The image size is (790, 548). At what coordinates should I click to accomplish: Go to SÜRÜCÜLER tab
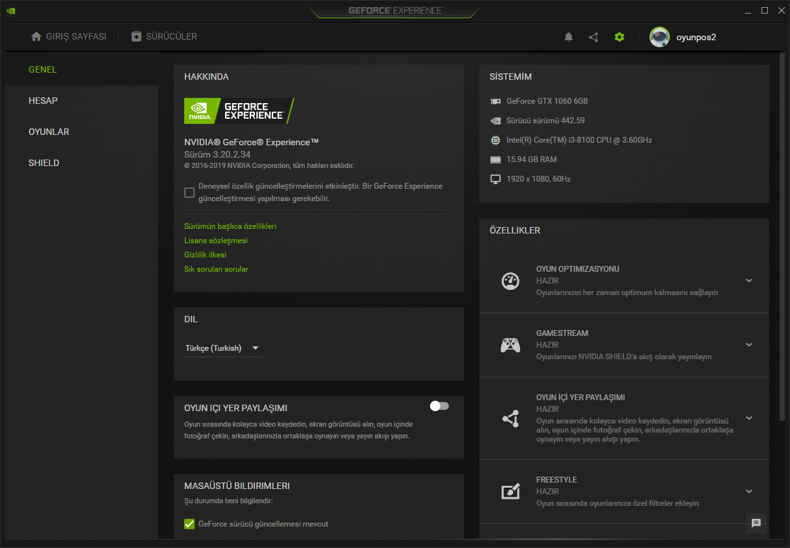pyautogui.click(x=164, y=37)
